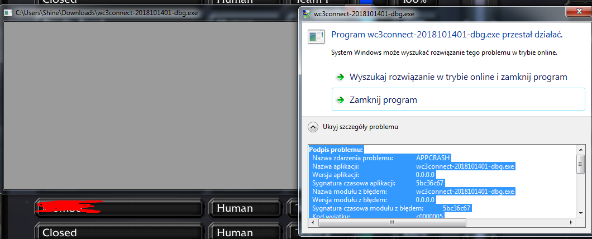The image size is (592, 239).
Task: Click the round chevron beside Ukryj szczegóły
Action: tap(313, 127)
